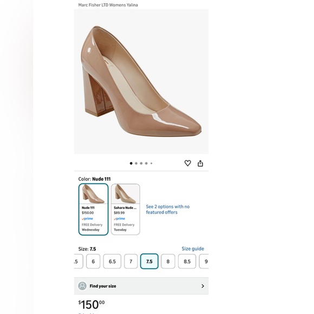
Task: Select size 6.5
Action: (112, 261)
